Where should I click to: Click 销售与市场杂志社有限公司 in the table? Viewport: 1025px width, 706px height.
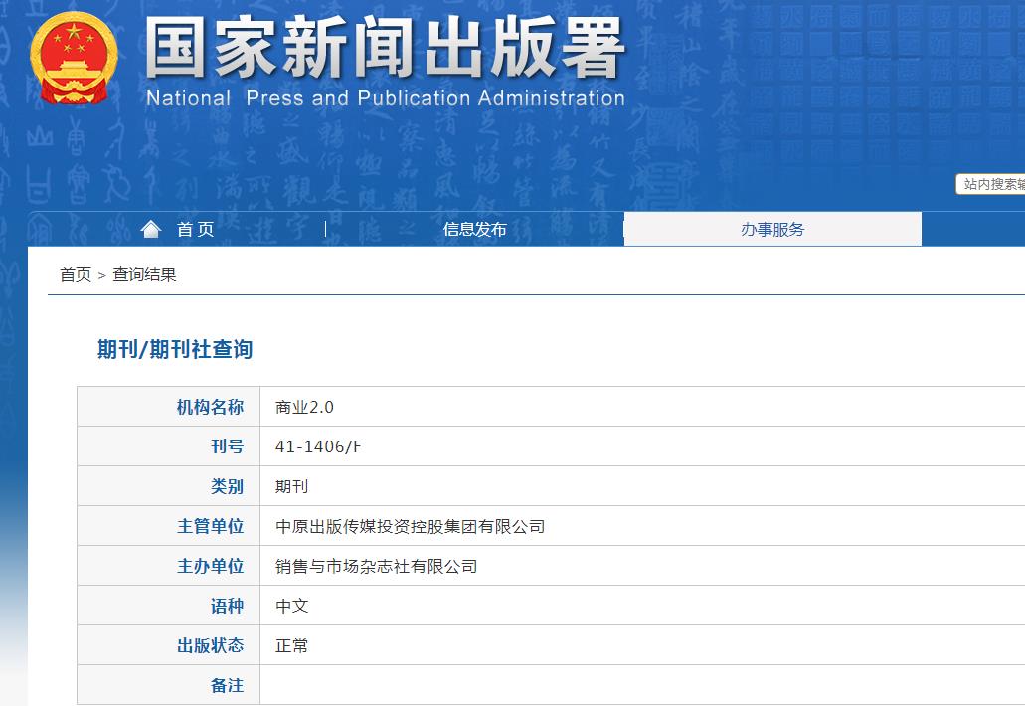pyautogui.click(x=376, y=565)
